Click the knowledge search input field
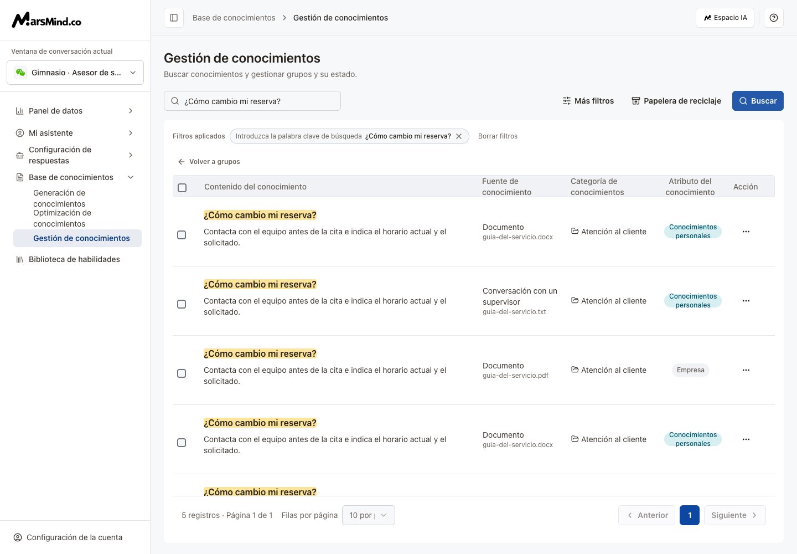The height and width of the screenshot is (554, 797). click(x=252, y=101)
